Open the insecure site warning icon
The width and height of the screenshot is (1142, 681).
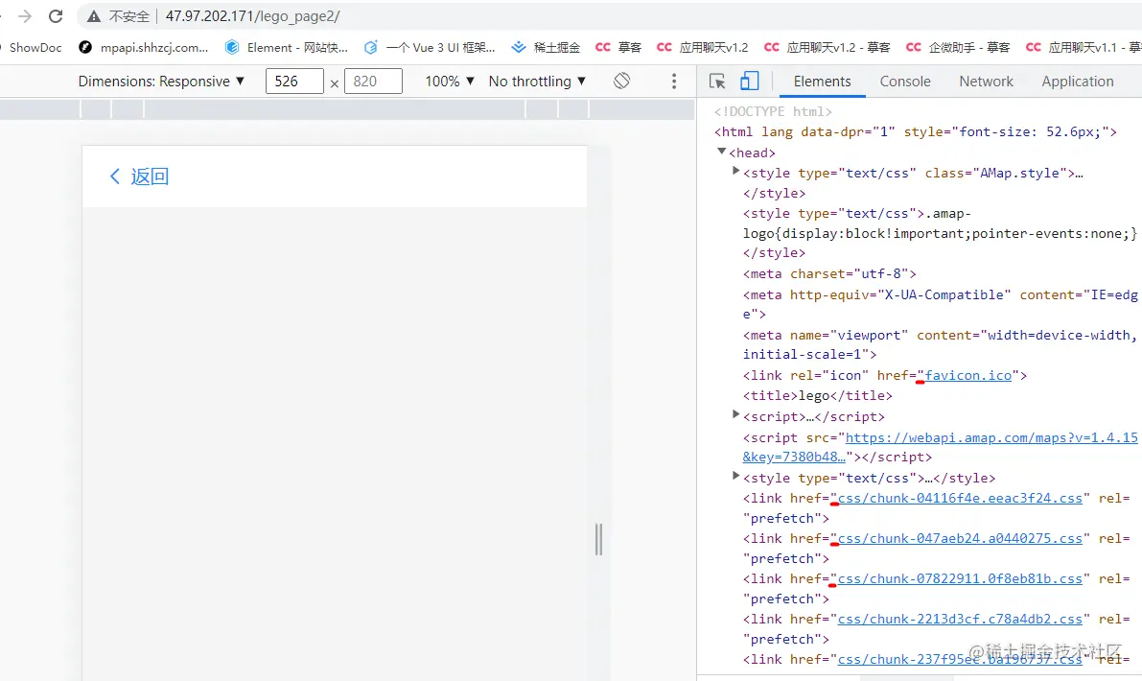coord(93,16)
